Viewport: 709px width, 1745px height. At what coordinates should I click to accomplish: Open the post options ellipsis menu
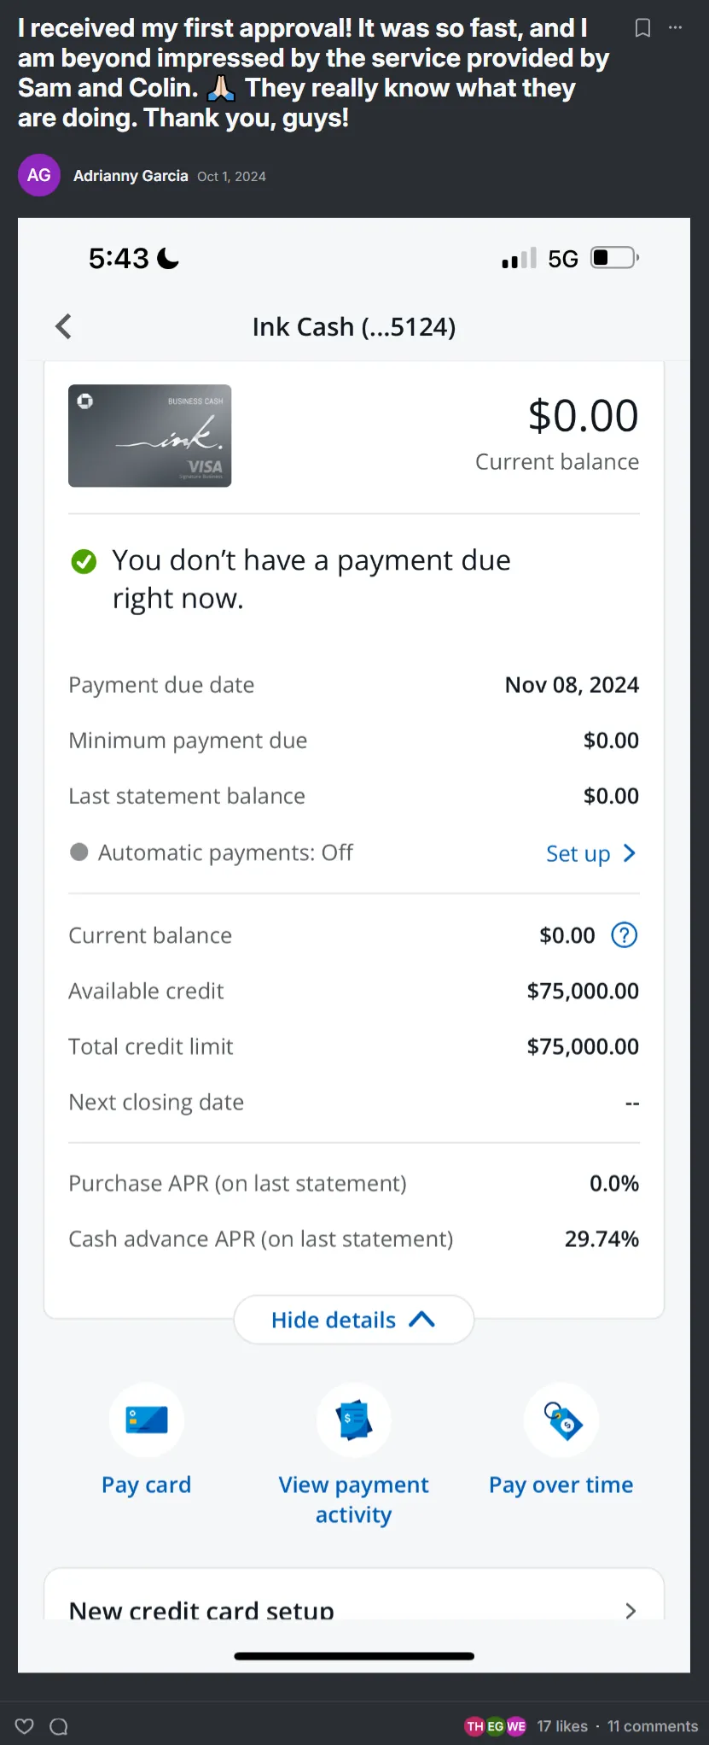pyautogui.click(x=675, y=27)
